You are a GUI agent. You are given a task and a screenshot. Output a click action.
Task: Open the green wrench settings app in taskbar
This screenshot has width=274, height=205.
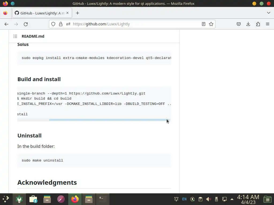(x=19, y=199)
